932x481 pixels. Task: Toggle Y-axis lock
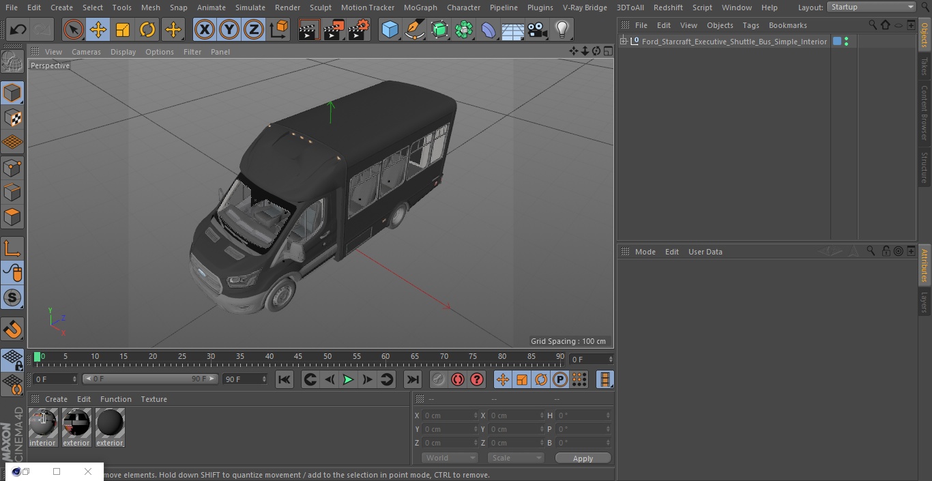pyautogui.click(x=229, y=29)
